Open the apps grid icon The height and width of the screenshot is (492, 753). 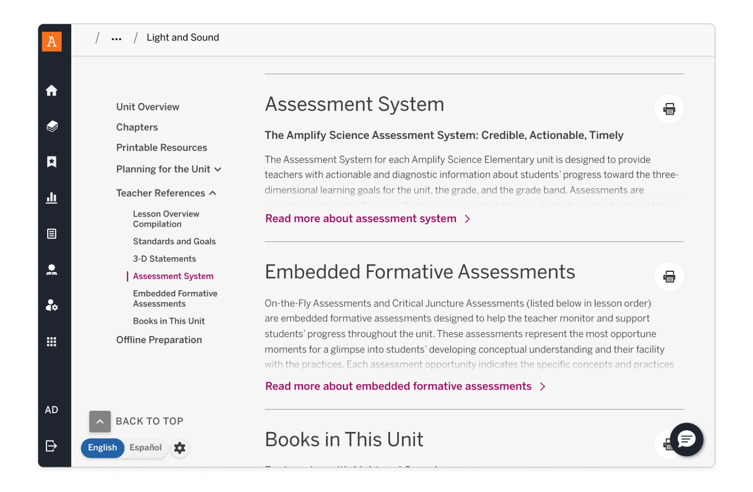pos(51,341)
